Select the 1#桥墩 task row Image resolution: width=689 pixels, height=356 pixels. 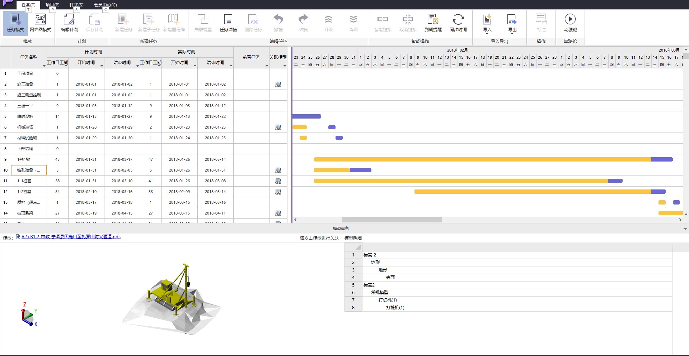[144, 159]
